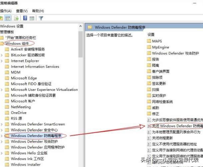Click the blue Help toolbar icon
The image size is (203, 167).
coord(25,18)
